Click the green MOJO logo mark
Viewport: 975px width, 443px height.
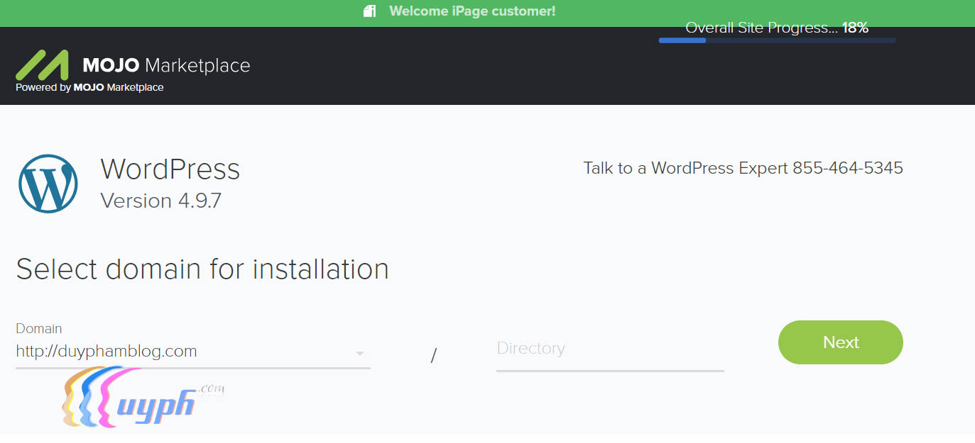click(43, 65)
